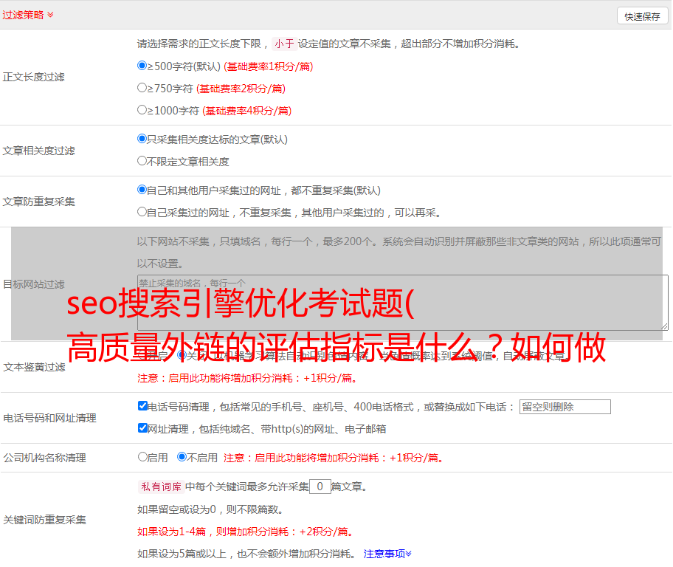Click the 文章防重复采集 row label
The image size is (673, 567).
coord(38,202)
